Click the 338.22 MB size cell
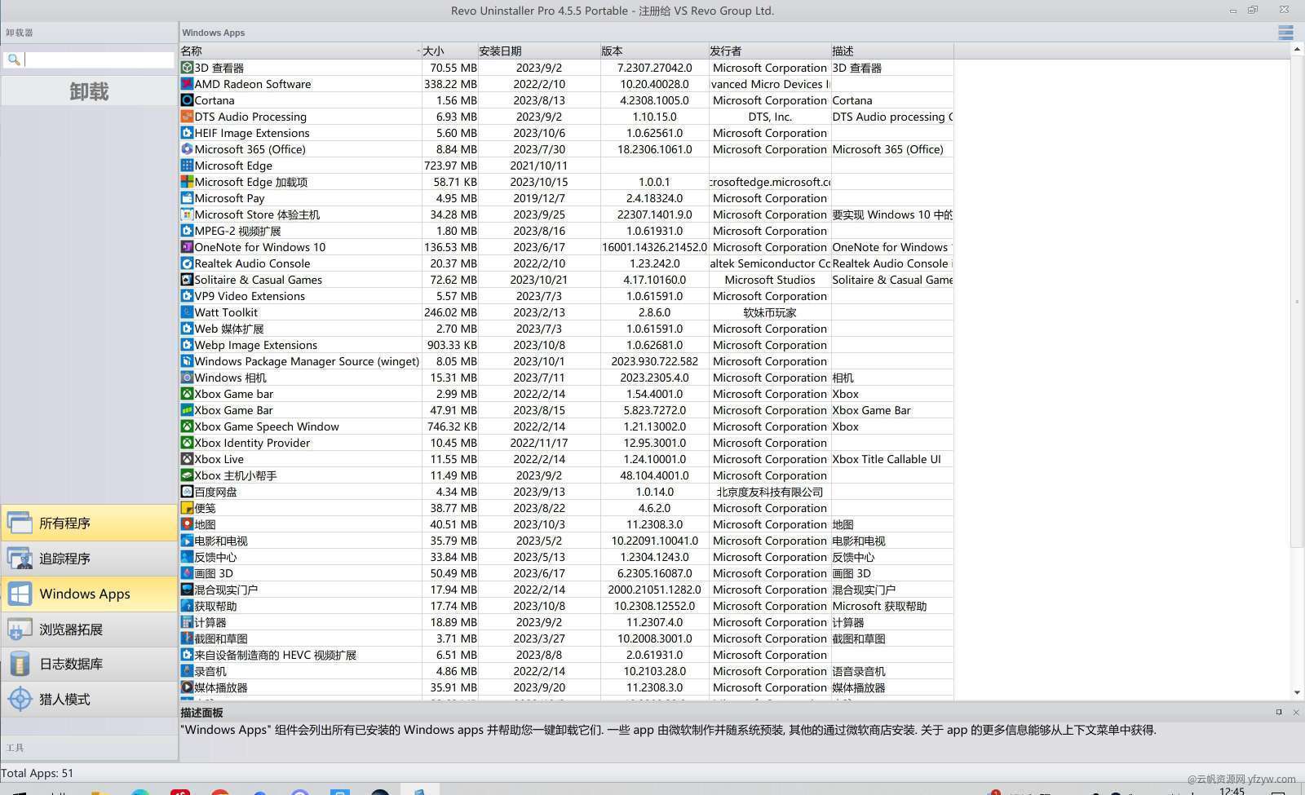1305x795 pixels. 450,84
